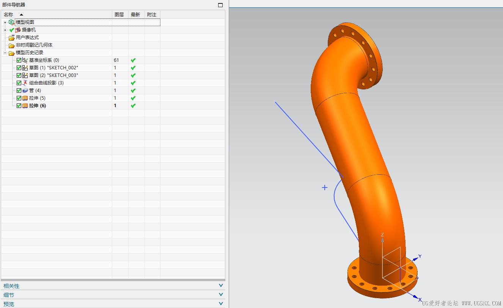Uncheck the 基准坐标系 (0) checkbox
The width and height of the screenshot is (503, 308).
(19, 60)
